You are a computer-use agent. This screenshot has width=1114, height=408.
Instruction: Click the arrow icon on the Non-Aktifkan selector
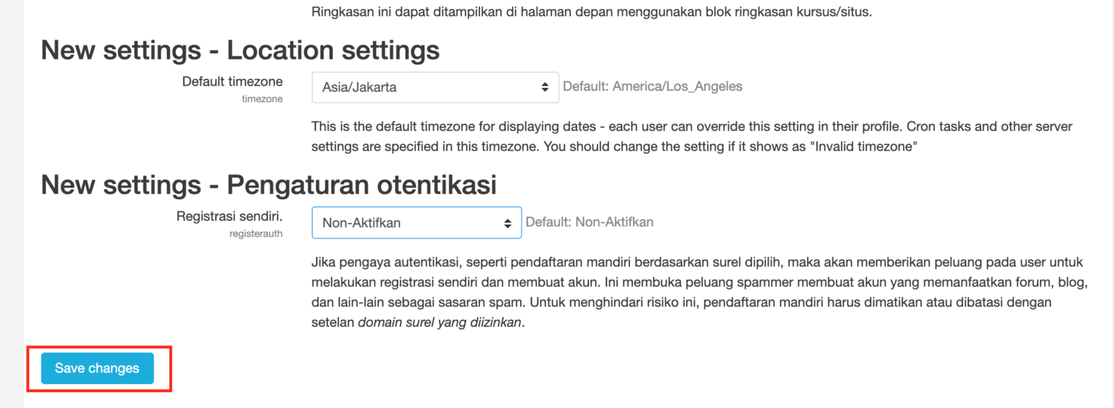pyautogui.click(x=508, y=223)
